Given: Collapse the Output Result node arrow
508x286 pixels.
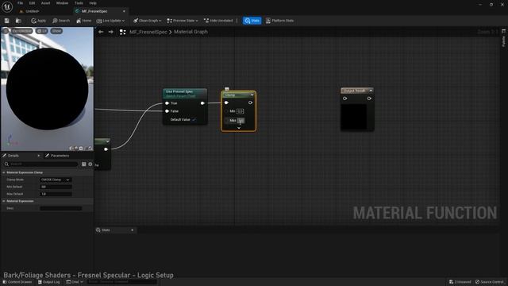Looking at the screenshot, I should (x=371, y=91).
